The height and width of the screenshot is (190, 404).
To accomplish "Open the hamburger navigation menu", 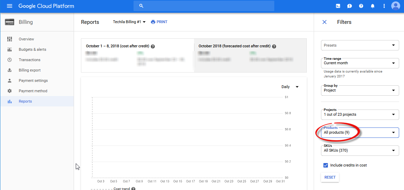I will pos(9,6).
